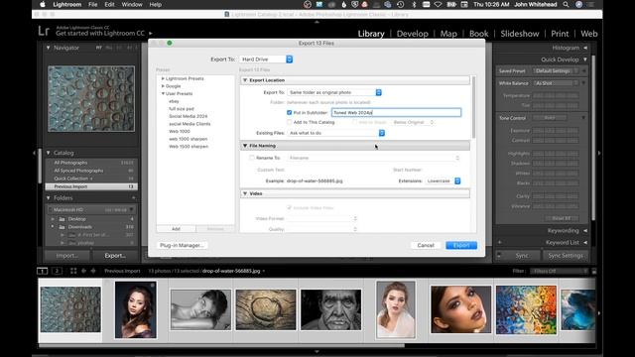
Task: Switch to the Slideshow module
Action: point(520,34)
